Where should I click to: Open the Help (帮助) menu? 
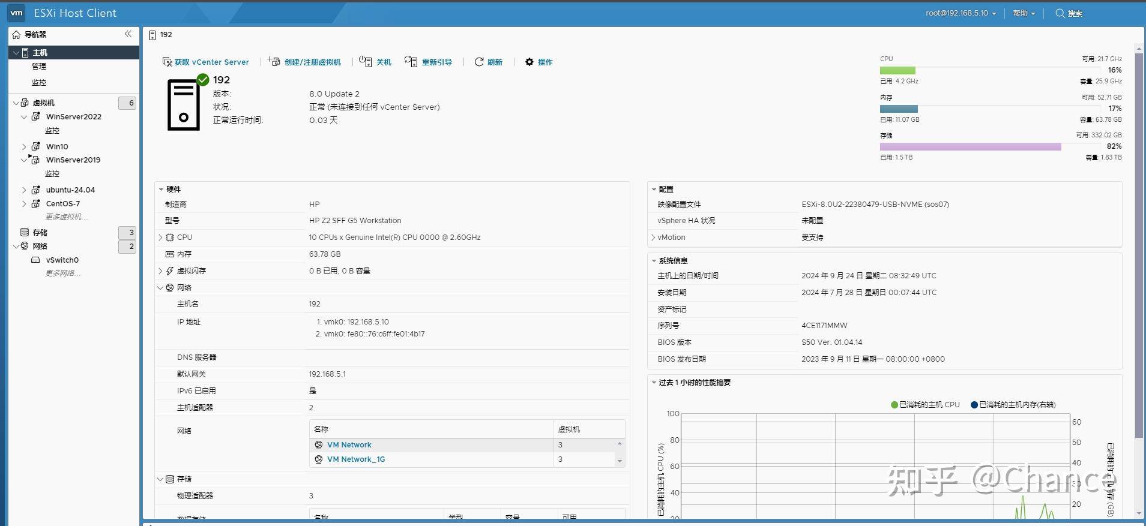1024,13
